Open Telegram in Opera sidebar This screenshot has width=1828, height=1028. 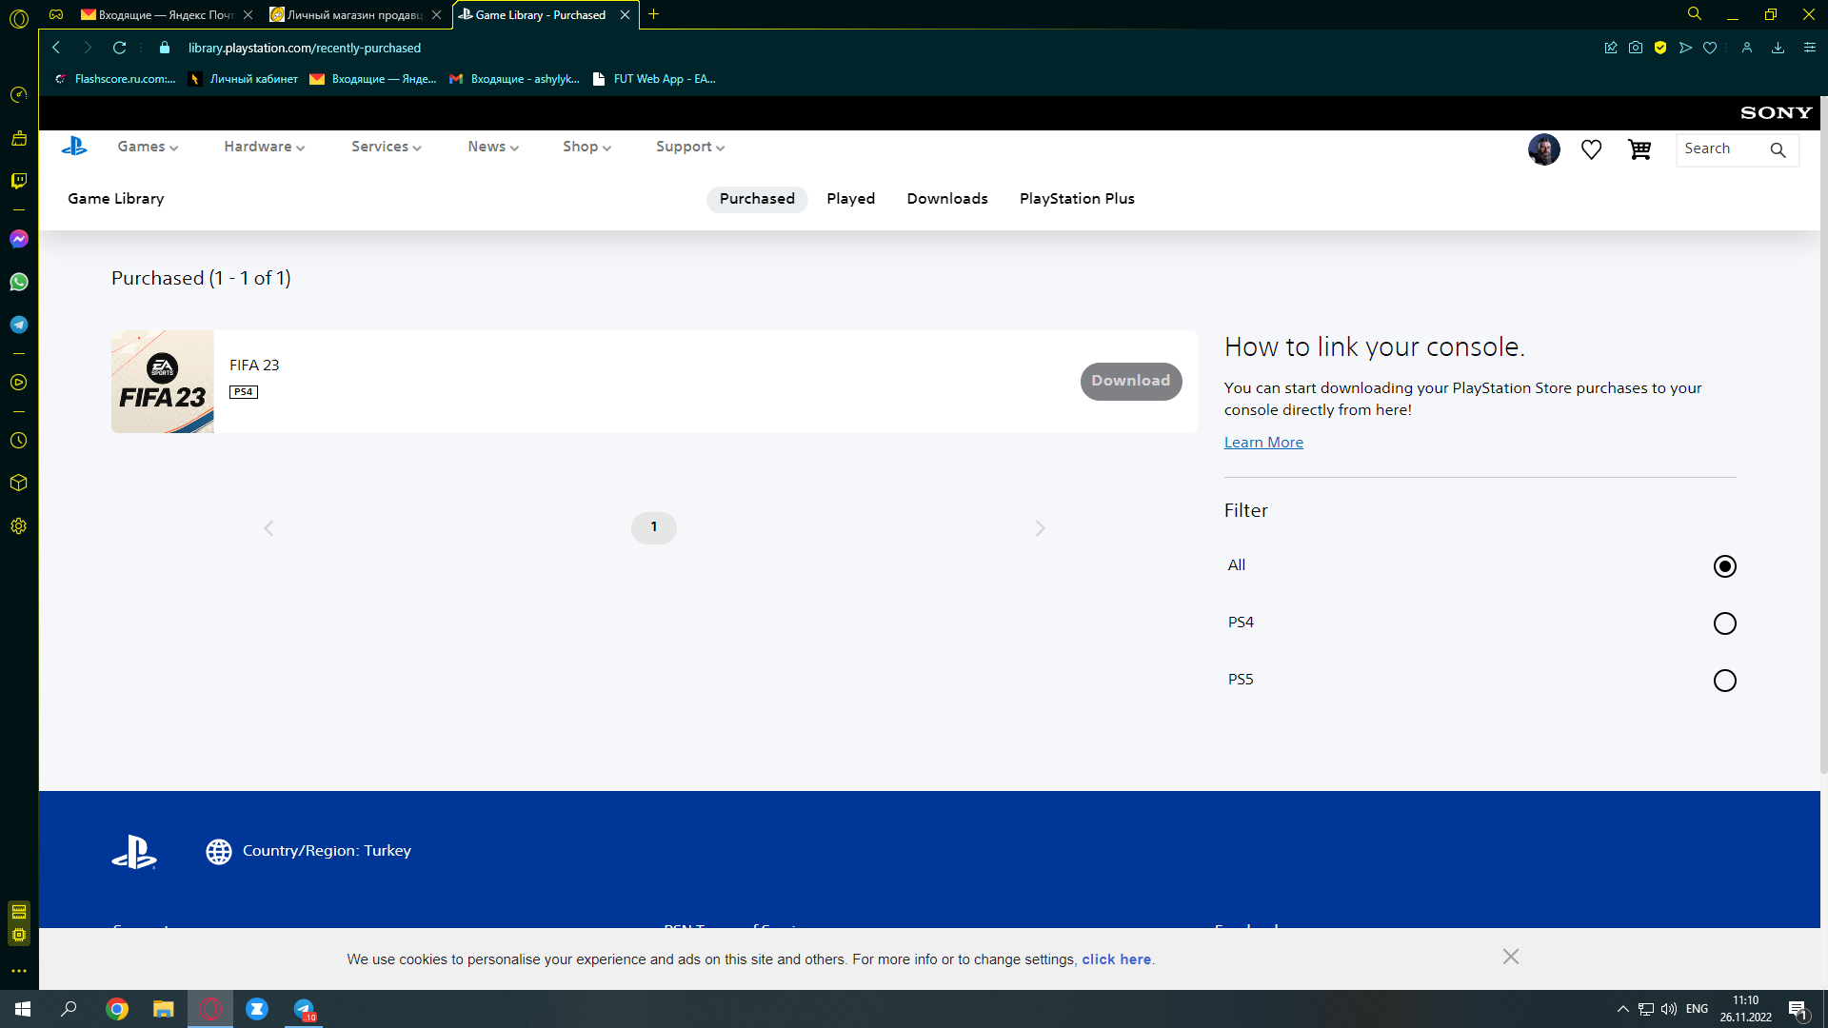pyautogui.click(x=18, y=325)
